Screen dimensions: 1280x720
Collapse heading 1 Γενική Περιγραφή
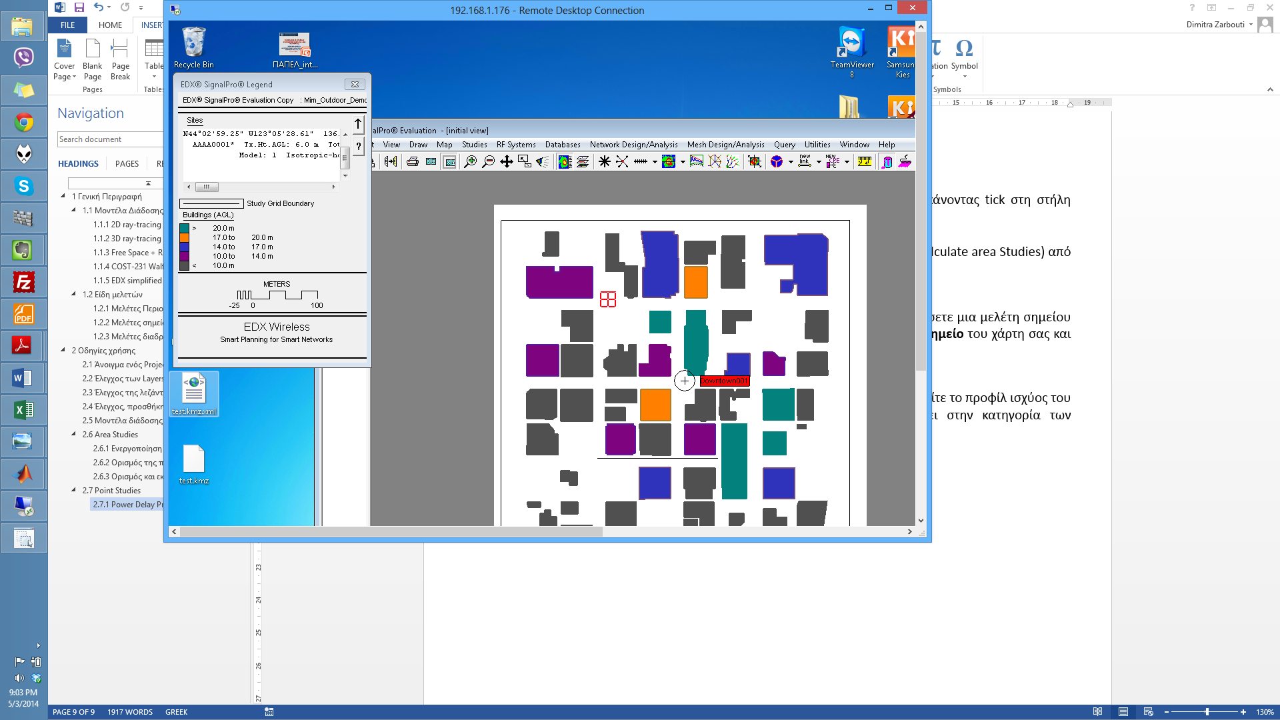tap(63, 196)
